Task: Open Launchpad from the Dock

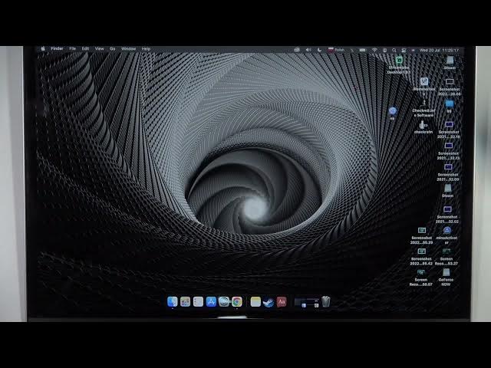Action: coord(185,301)
